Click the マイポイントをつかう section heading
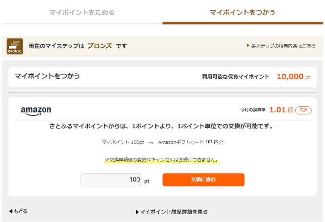Screen dimensions: 325x222 click(x=47, y=76)
